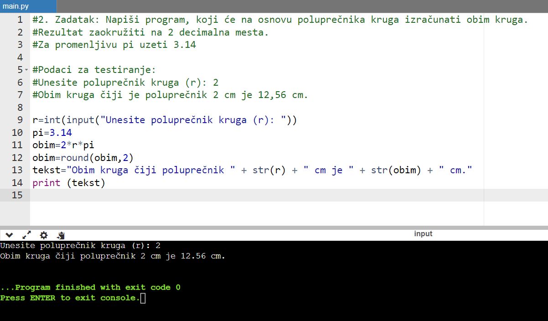Select the input tab label in console
Screen dimensions: 548x321
pyautogui.click(x=423, y=234)
